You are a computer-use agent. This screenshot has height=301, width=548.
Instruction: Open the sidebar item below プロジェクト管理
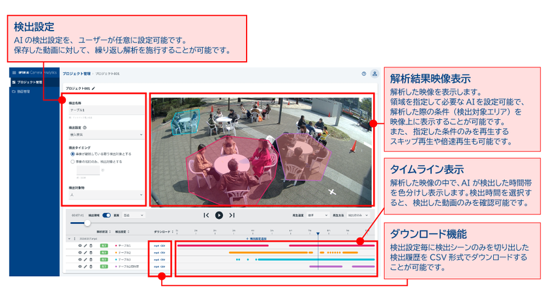34,92
